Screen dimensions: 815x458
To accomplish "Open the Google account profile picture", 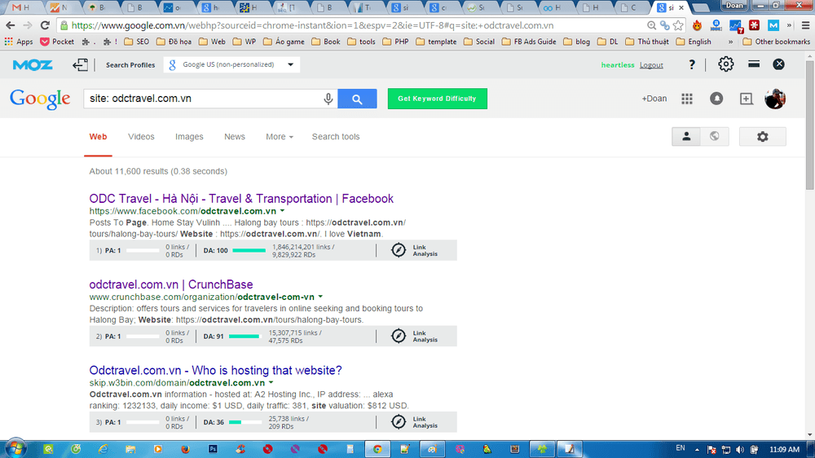I will 775,99.
